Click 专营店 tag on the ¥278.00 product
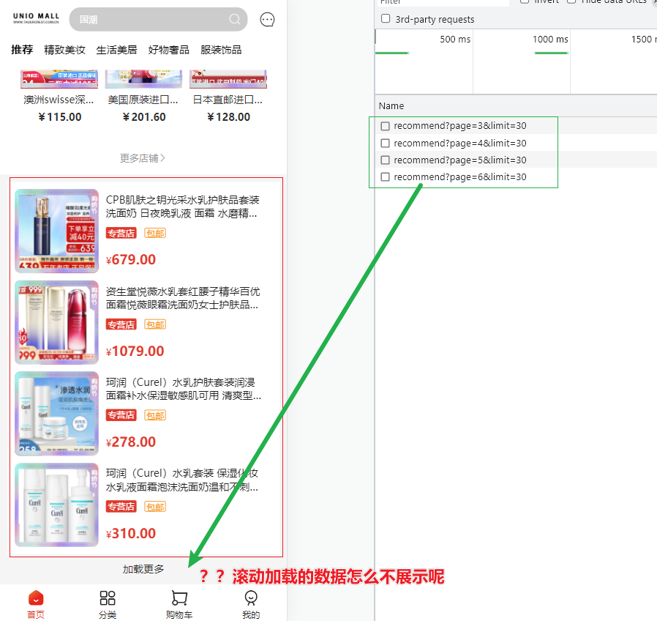Screen dimensions: 657x621 coord(121,415)
